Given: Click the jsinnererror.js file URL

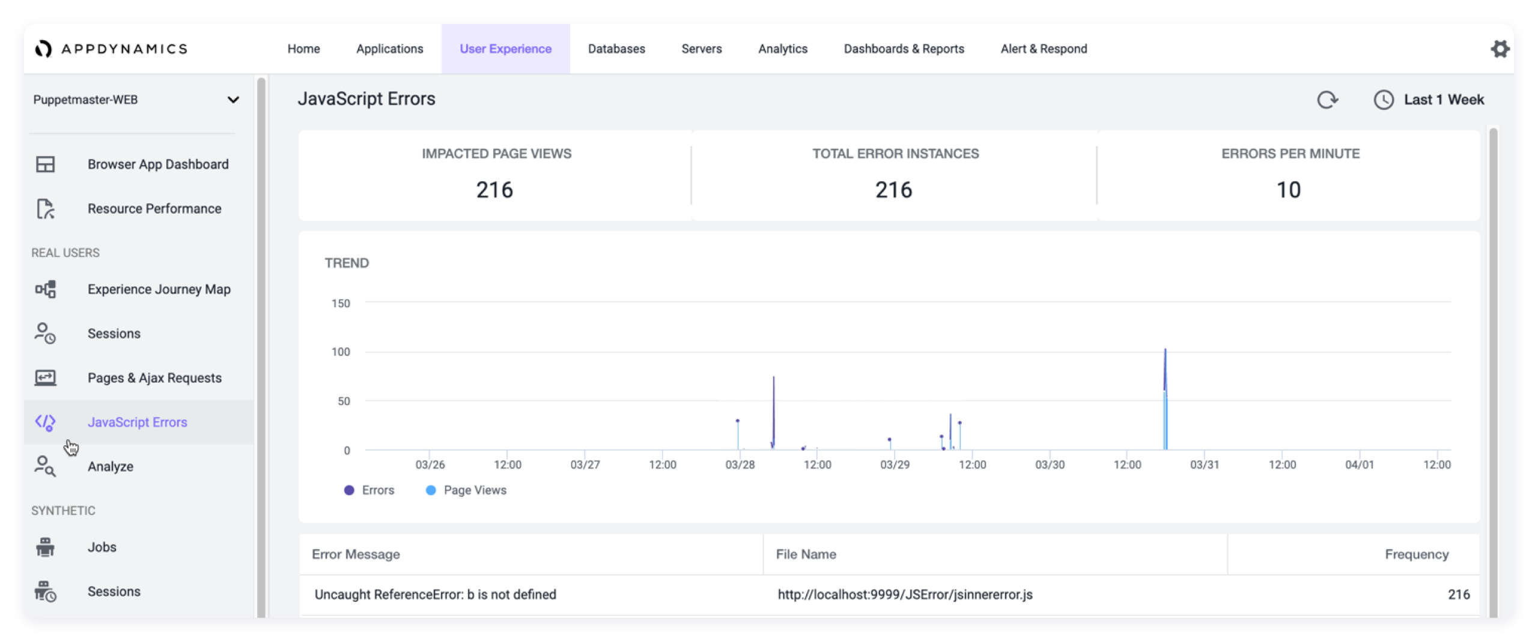Looking at the screenshot, I should [x=905, y=594].
